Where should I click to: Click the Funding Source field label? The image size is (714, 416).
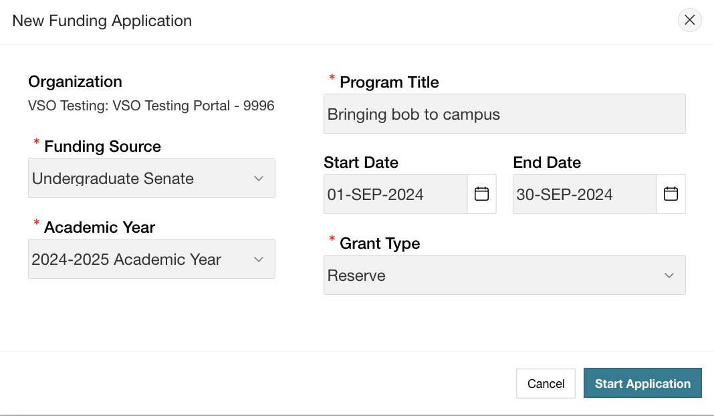pyautogui.click(x=102, y=146)
